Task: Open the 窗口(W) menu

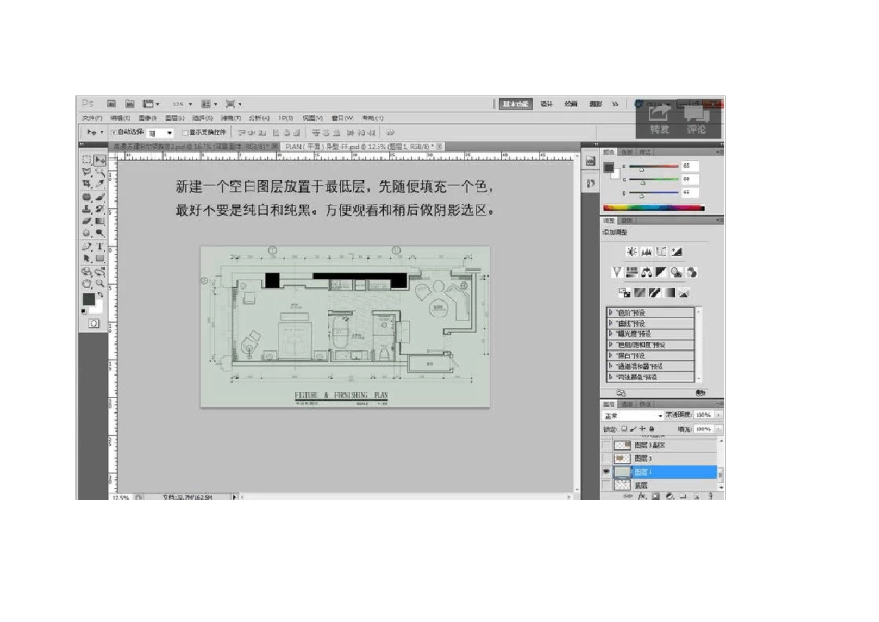Action: click(x=342, y=118)
